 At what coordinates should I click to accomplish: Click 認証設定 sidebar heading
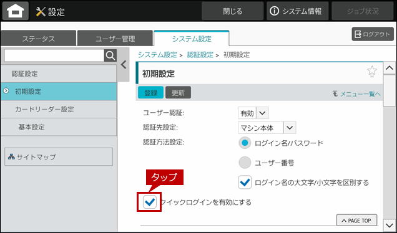59,74
